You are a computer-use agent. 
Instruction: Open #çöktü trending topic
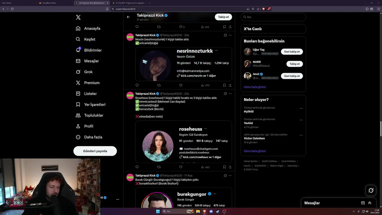249,111
